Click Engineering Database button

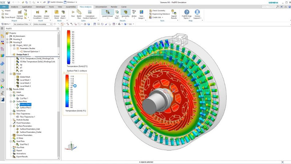coord(161,14)
